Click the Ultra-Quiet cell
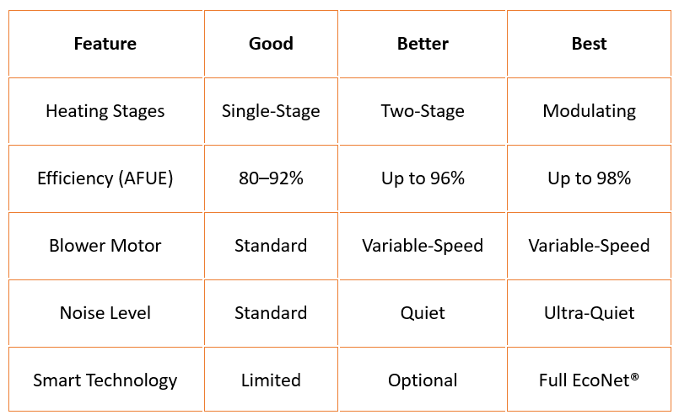 pyautogui.click(x=589, y=313)
